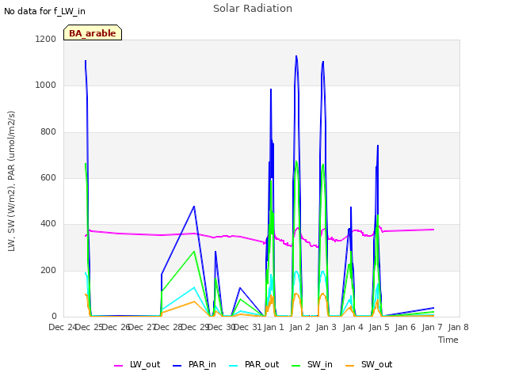Click the orange SW_out legend swatch
Image resolution: width=507 pixels, height=380 pixels.
click(x=349, y=366)
